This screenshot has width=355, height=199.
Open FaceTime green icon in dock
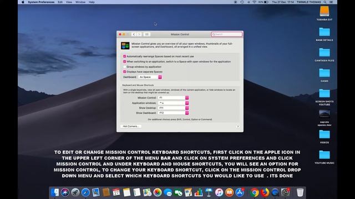coord(178,192)
